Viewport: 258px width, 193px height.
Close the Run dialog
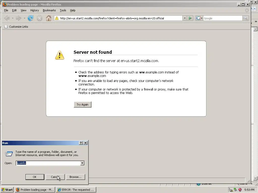tap(85, 143)
